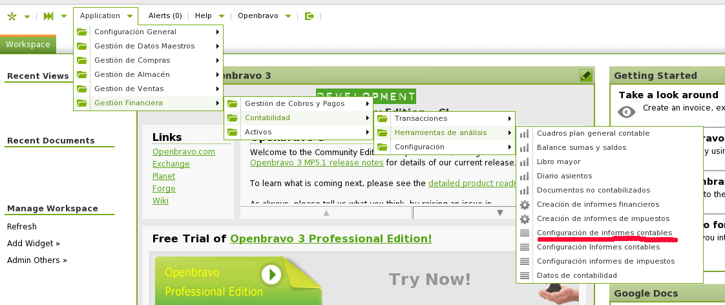Click the gear icon beside Creación de informes financieros

coord(524,205)
